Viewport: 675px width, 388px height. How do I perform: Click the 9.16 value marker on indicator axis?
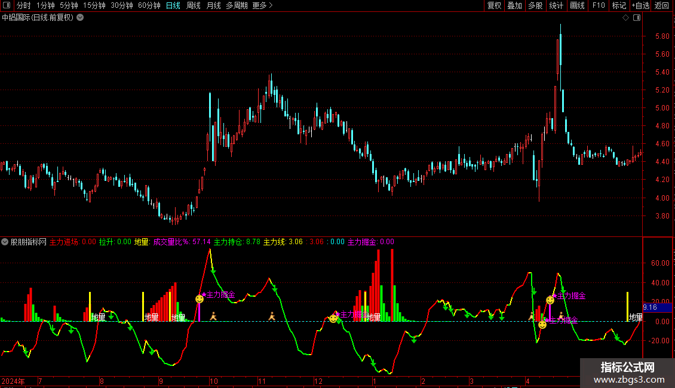click(x=650, y=307)
